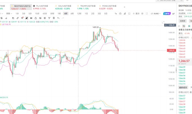Viewport: 192px width, 114px height.
Task: Switch to the FIL/USDT perpetual tab
Action: 41,7
